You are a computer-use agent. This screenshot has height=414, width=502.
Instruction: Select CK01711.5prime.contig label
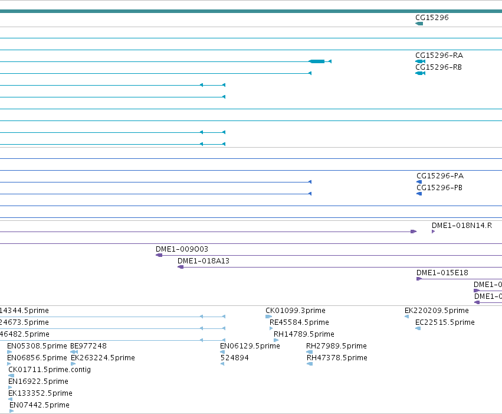click(x=50, y=370)
